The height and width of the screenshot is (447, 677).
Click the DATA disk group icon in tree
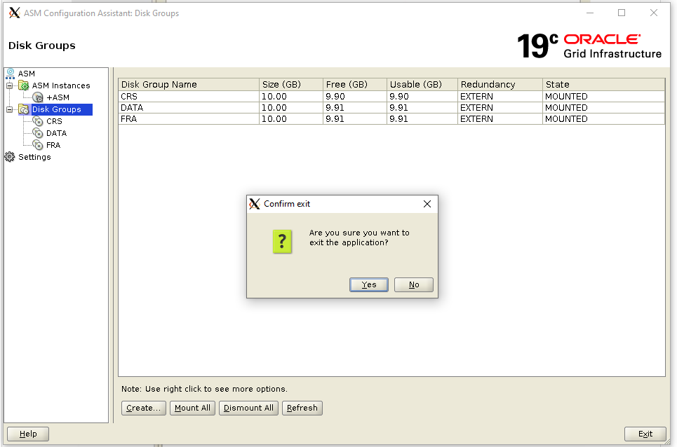[38, 133]
